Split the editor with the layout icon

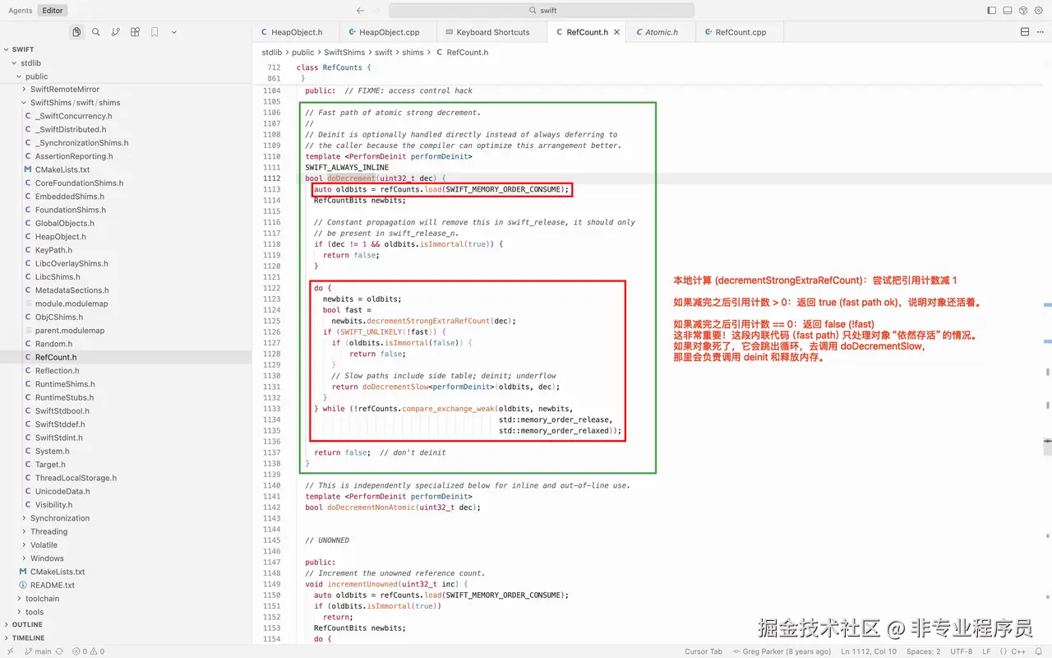(x=1025, y=32)
